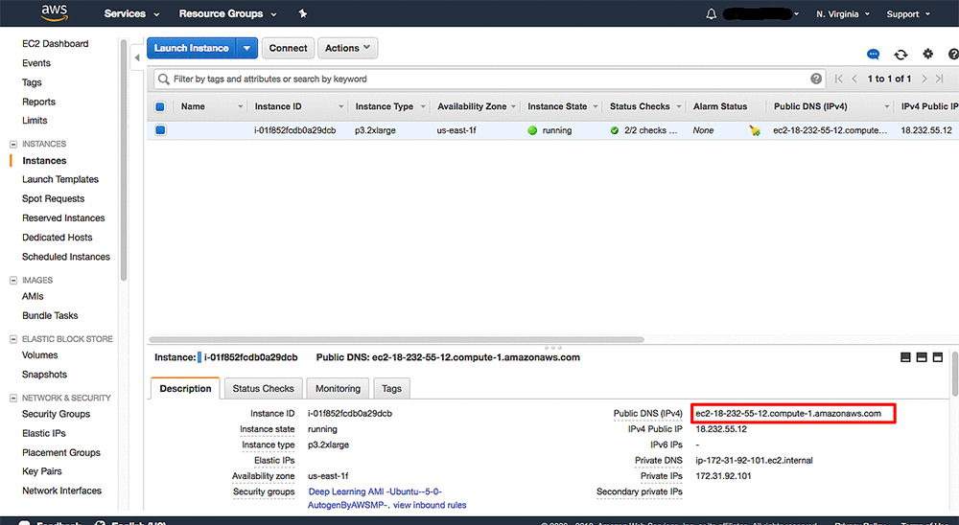This screenshot has width=959, height=525.
Task: Open AMIs in sidebar
Action: pyautogui.click(x=33, y=296)
